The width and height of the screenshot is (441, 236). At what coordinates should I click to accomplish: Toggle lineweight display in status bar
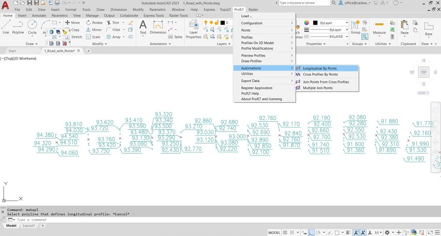click(x=348, y=232)
